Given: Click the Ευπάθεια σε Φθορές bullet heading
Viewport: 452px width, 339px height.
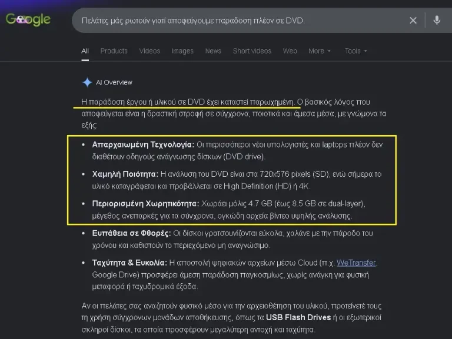Looking at the screenshot, I should coord(131,233).
